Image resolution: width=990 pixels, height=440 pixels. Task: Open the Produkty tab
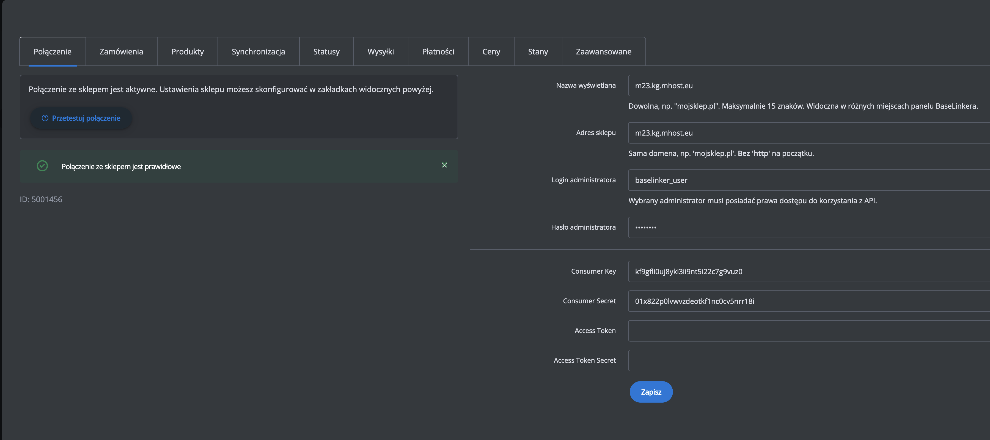(x=187, y=51)
